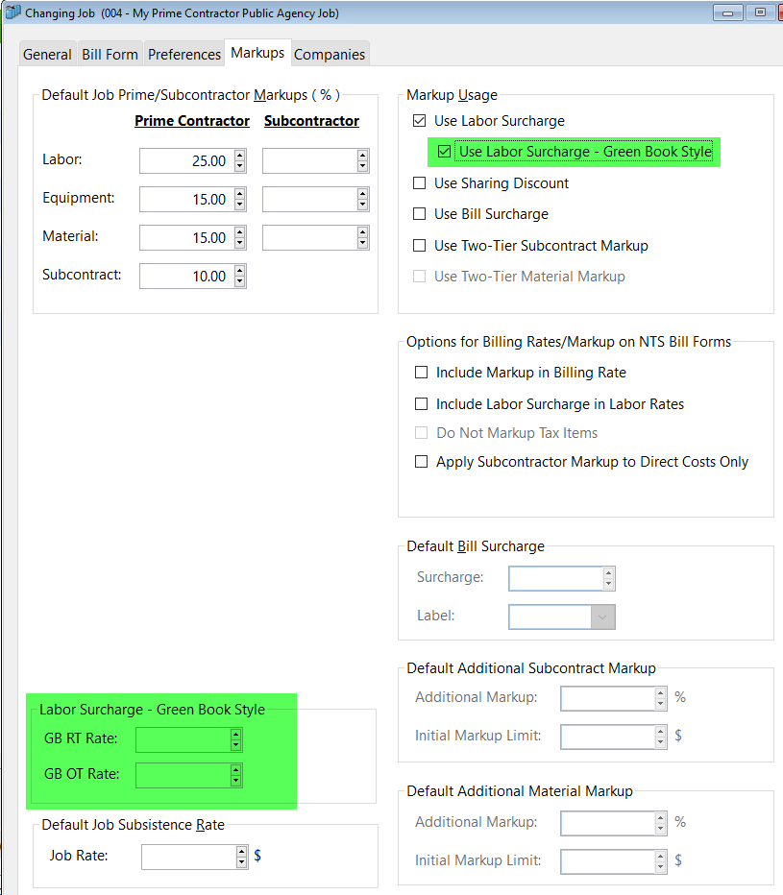Image resolution: width=783 pixels, height=895 pixels.
Task: Tick Include Labor Surcharge in Labor Rates
Action: 421,404
